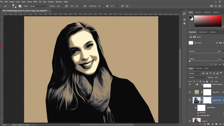Viewport: 224px width, 126px height.
Task: Create new layer plus icon
Action: click(x=220, y=124)
